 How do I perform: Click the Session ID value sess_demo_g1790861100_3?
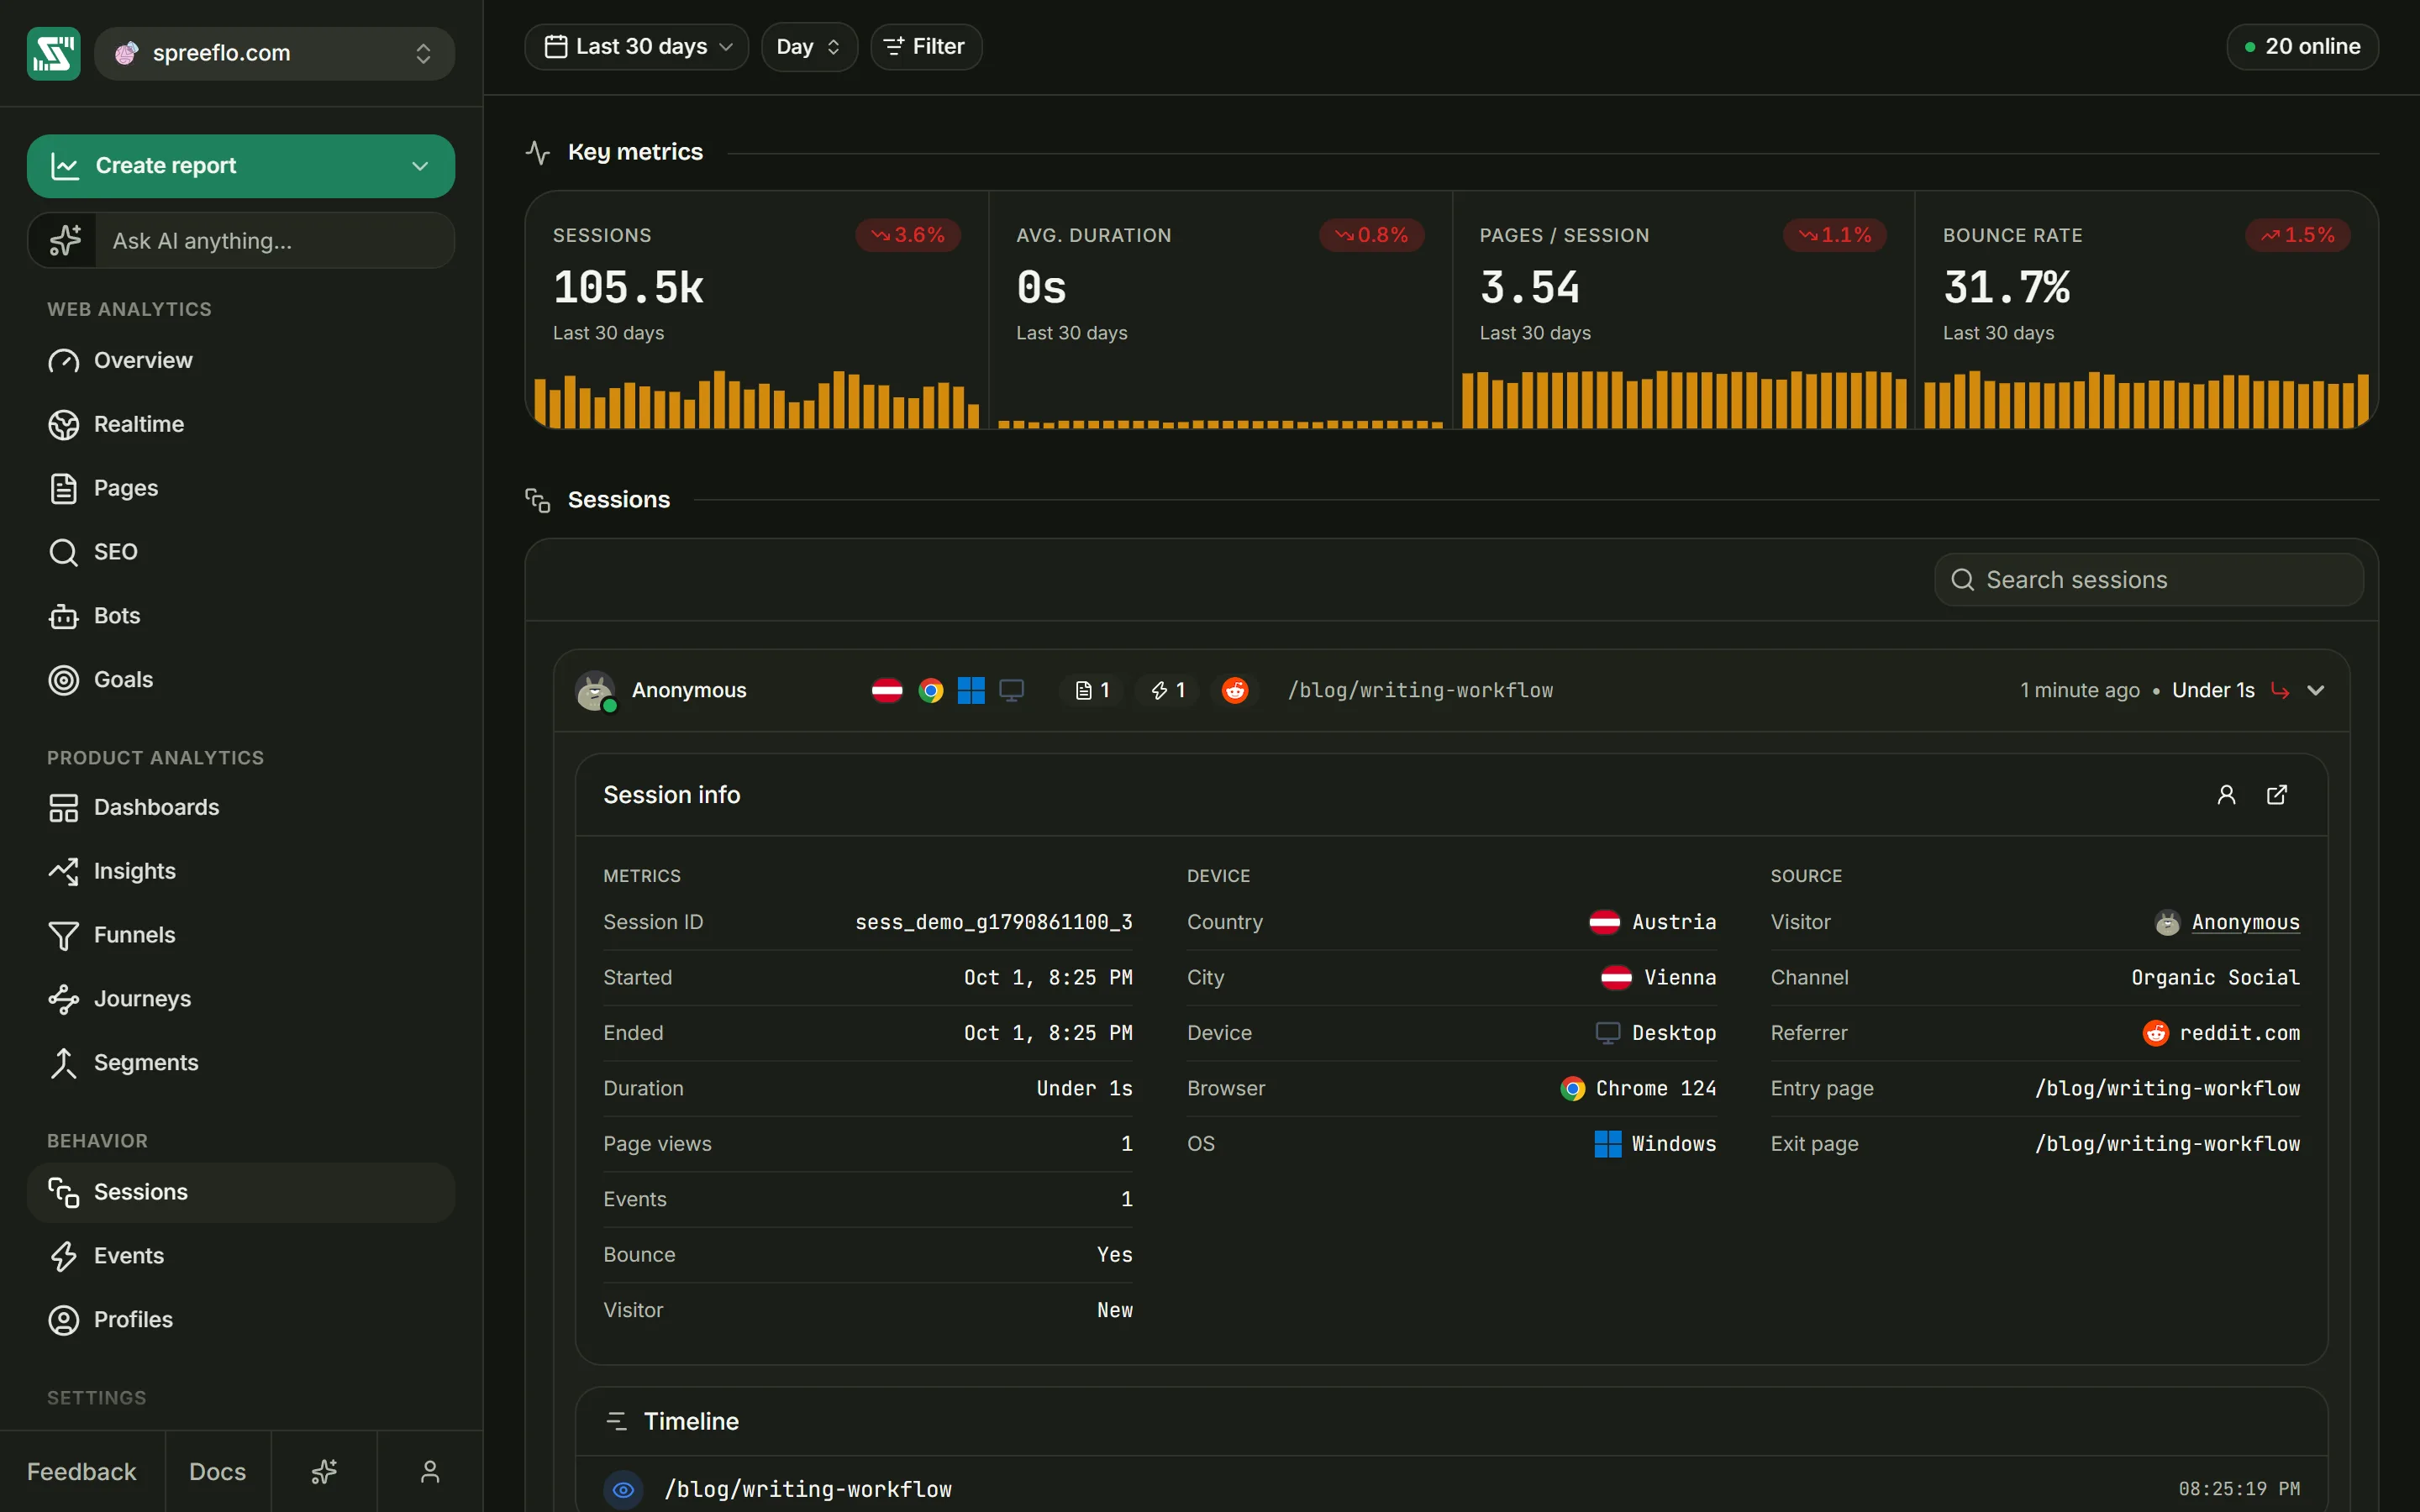point(993,922)
